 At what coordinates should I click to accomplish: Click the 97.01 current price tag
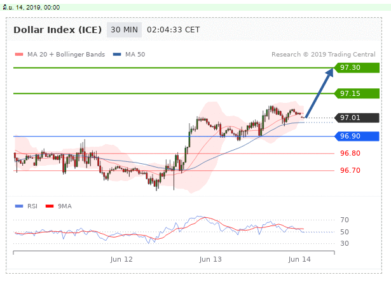356,117
